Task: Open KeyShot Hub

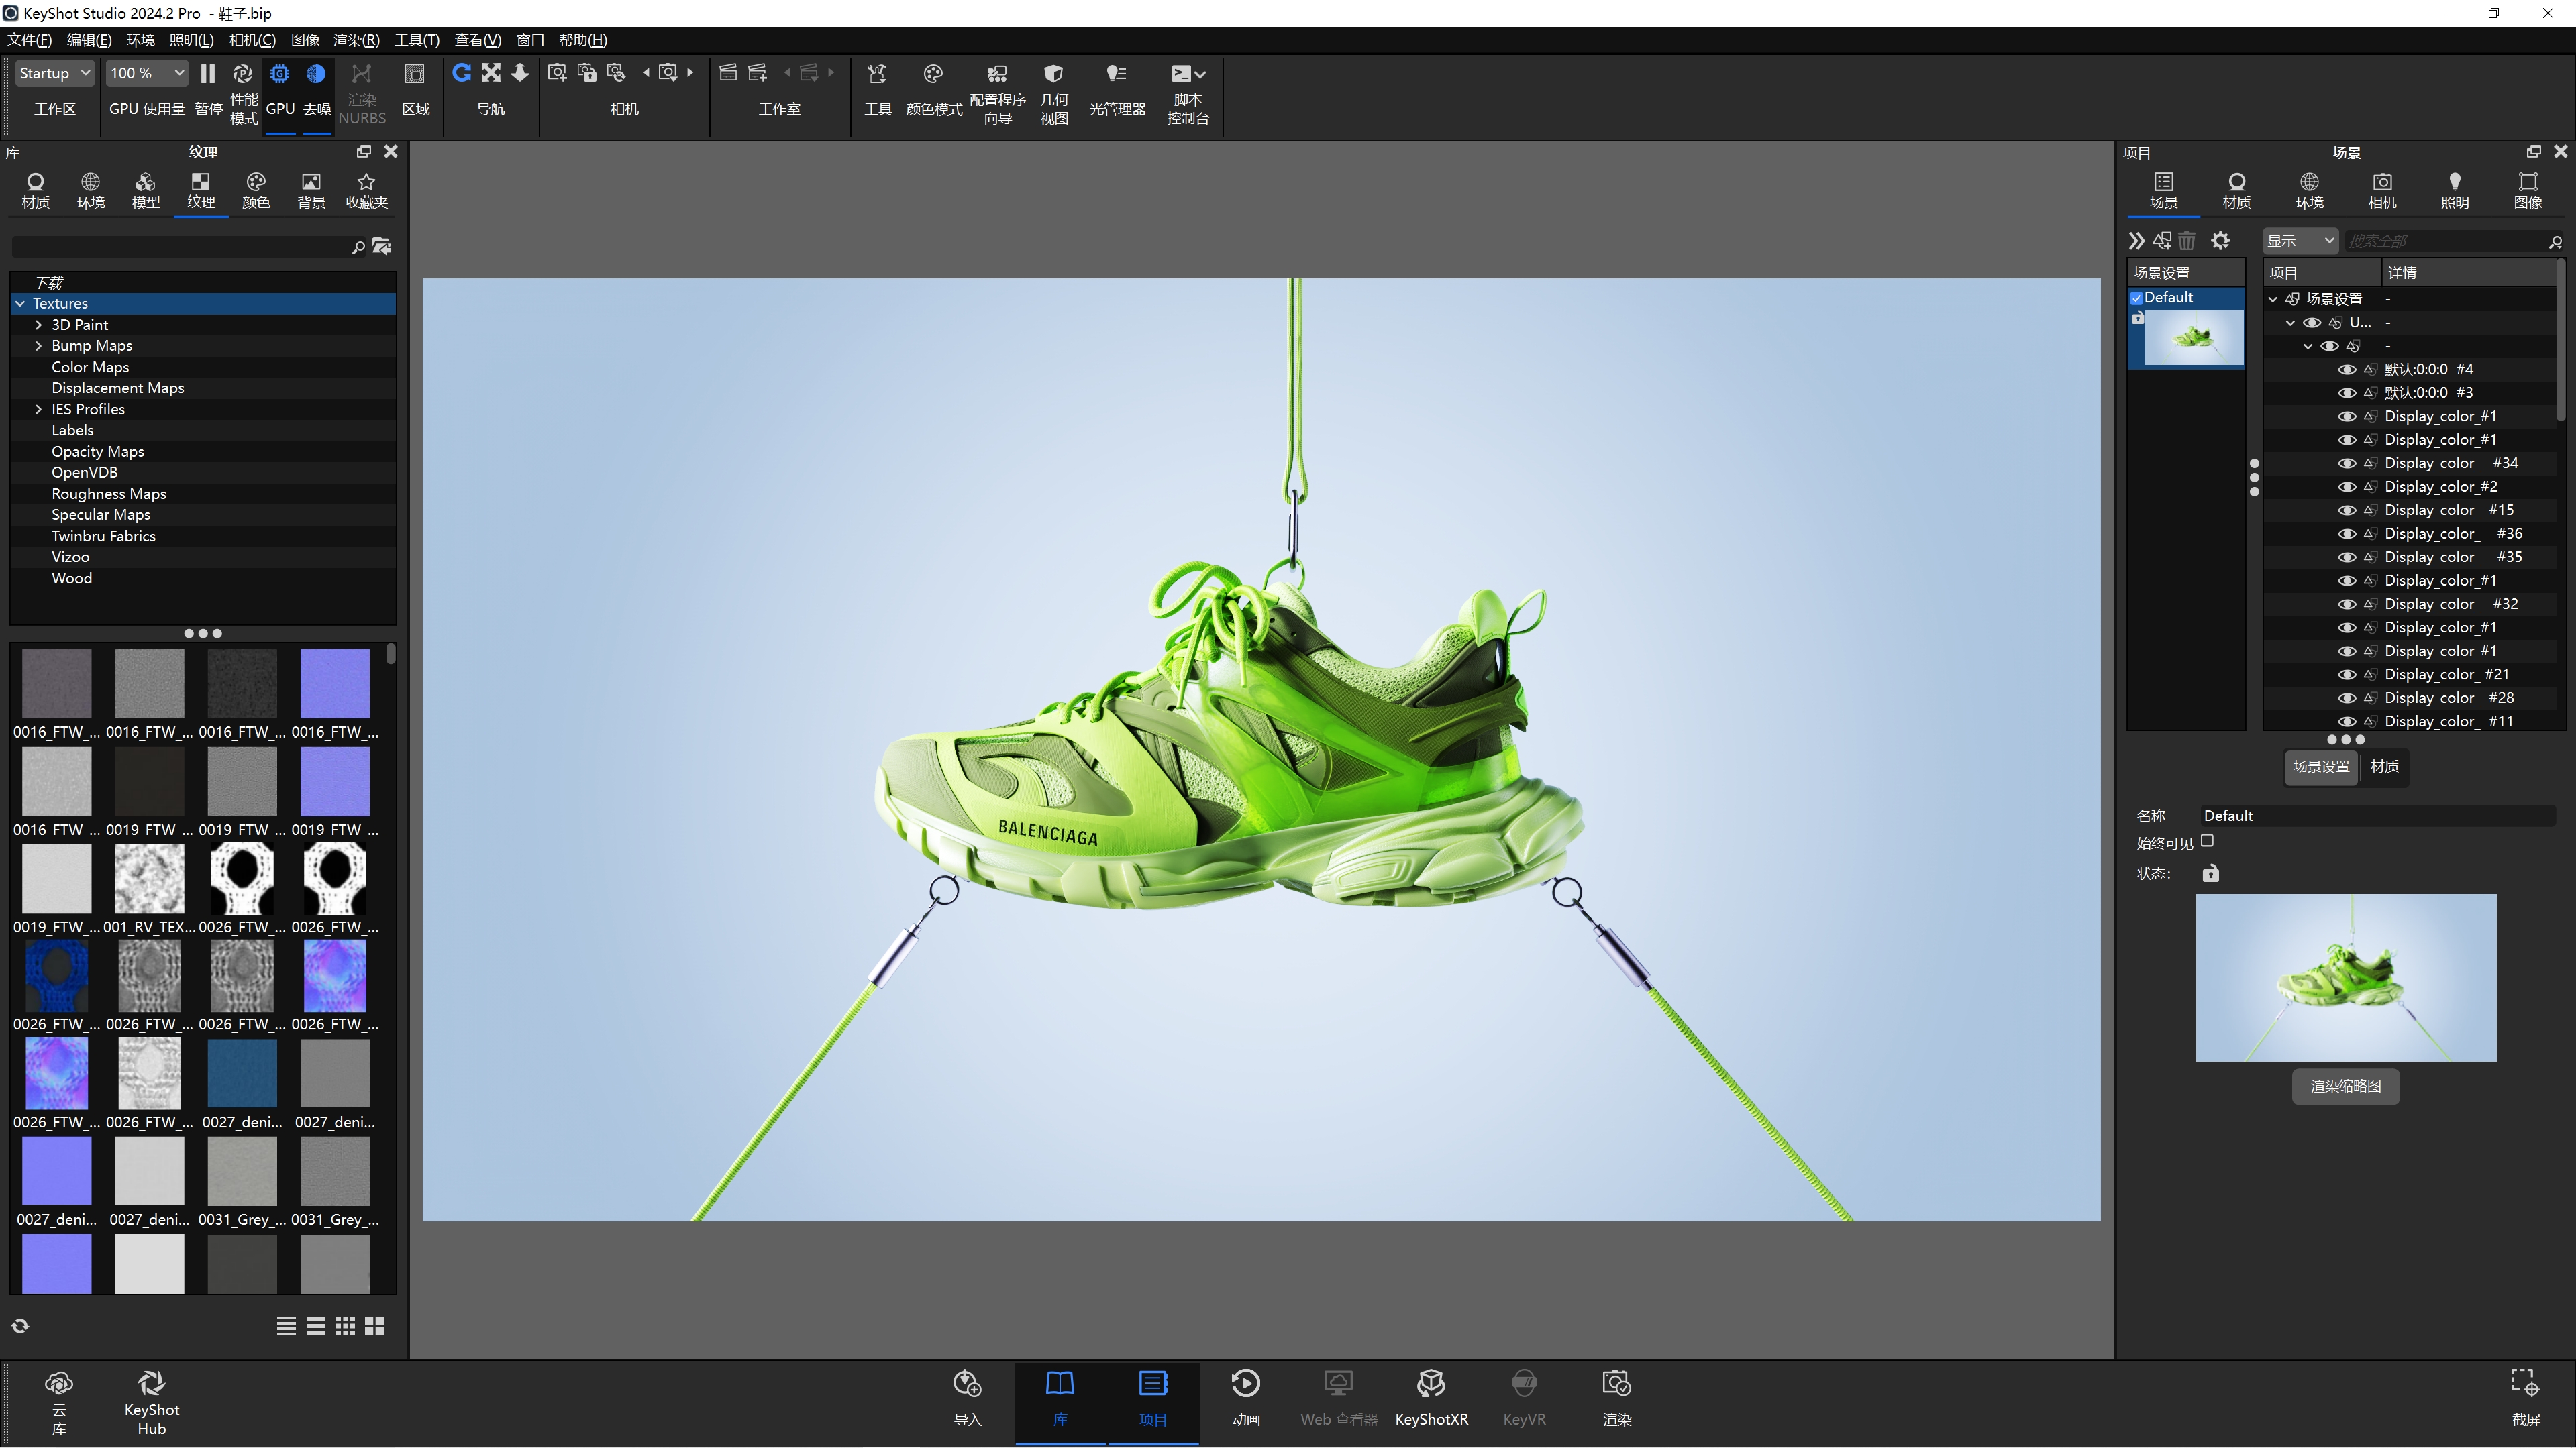Action: click(152, 1403)
